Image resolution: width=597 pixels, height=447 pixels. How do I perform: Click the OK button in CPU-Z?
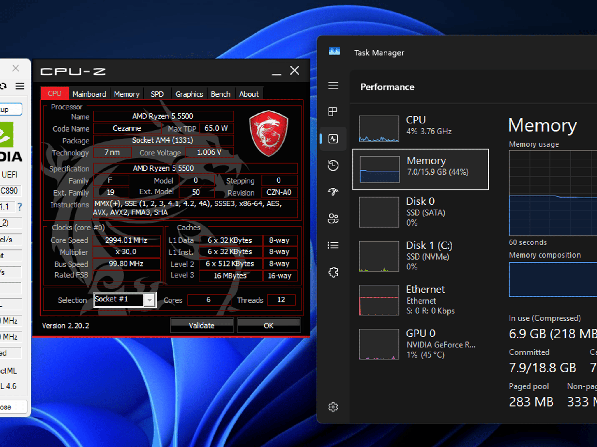(269, 325)
